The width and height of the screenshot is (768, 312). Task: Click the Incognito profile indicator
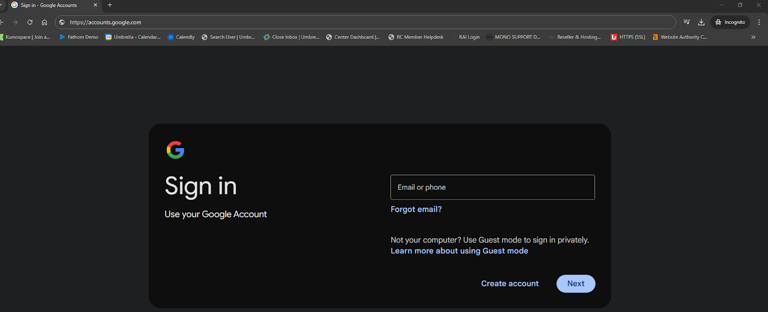pos(730,22)
